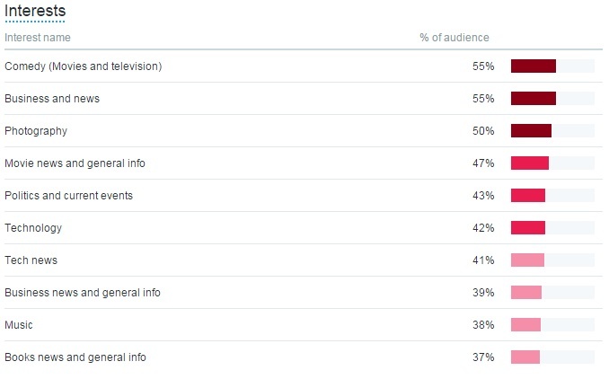The width and height of the screenshot is (609, 379).
Task: Select the Music interest label
Action: [x=19, y=325]
